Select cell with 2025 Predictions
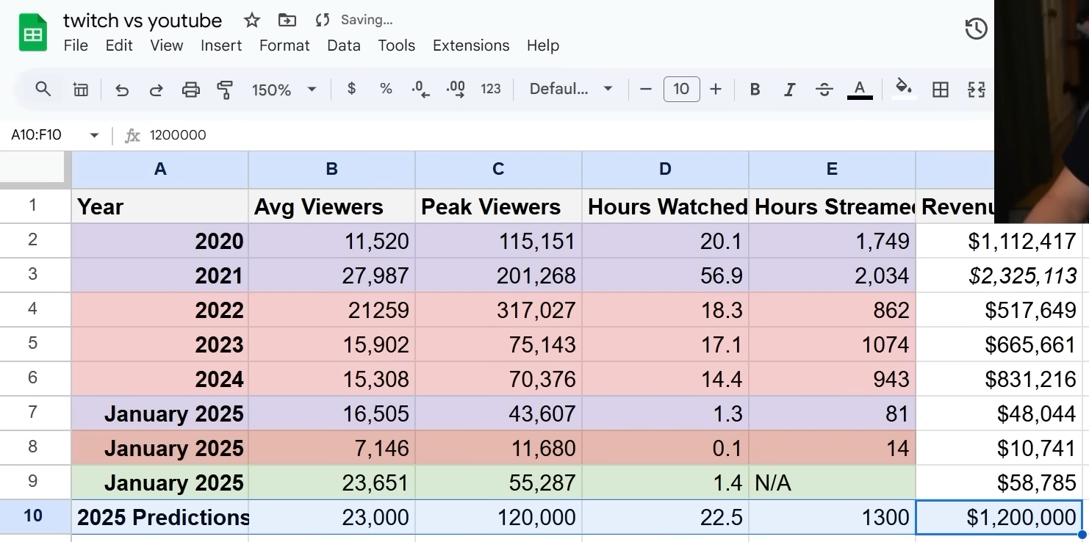Screen dimensions: 1089x542 [x=160, y=517]
